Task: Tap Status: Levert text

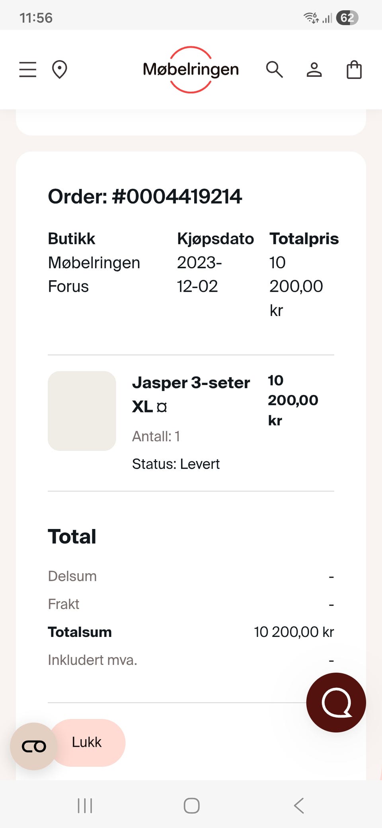Action: point(176,464)
